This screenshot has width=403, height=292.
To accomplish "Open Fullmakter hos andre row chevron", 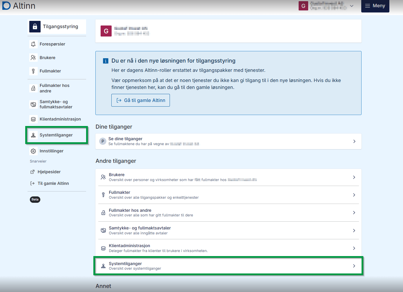I will [x=354, y=213].
